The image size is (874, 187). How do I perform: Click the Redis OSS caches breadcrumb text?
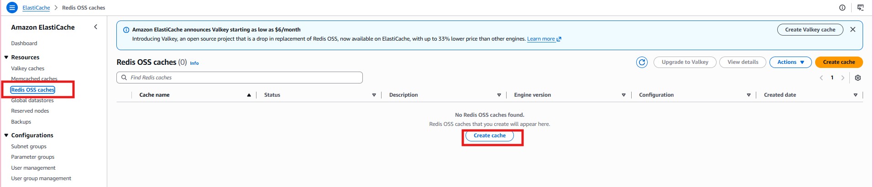[84, 8]
